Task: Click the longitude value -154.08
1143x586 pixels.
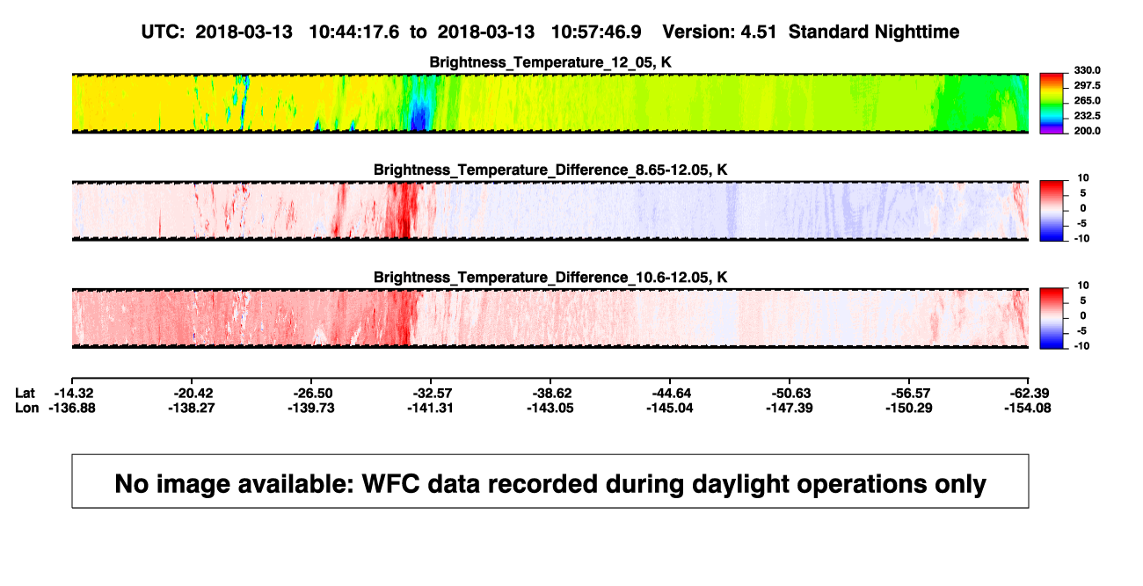Action: [1028, 408]
